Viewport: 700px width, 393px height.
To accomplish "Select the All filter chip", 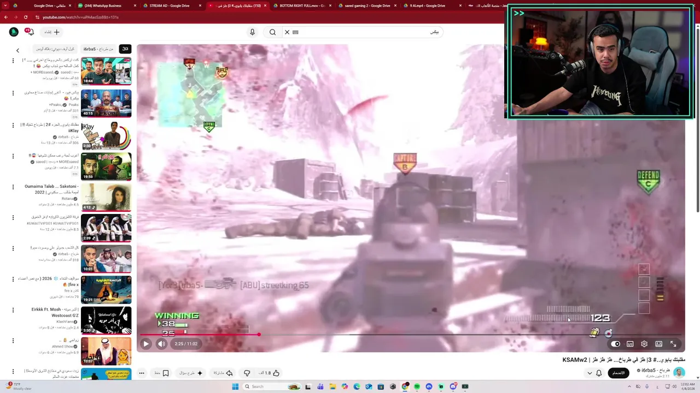I will point(125,49).
